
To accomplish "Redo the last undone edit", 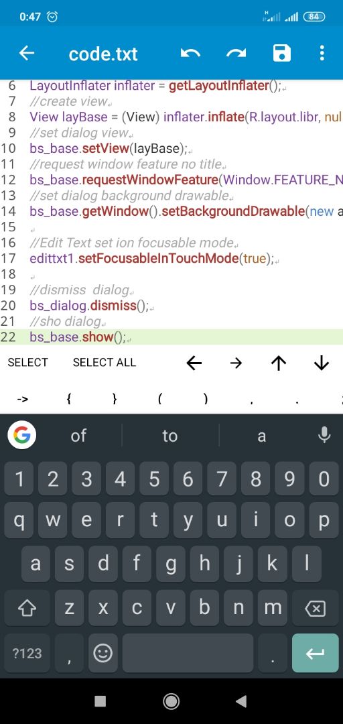I will tap(236, 54).
